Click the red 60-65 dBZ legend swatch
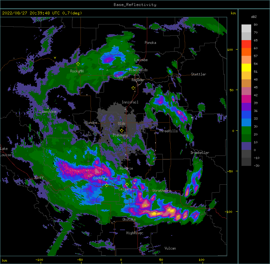The width and height of the screenshot is (270, 264). pyautogui.click(x=246, y=44)
